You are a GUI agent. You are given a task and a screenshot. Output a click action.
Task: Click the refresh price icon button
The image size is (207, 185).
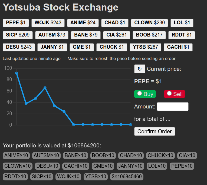[x=140, y=69]
